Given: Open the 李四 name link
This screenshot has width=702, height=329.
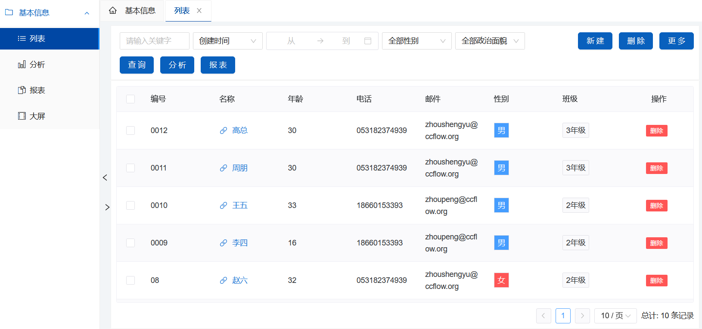Looking at the screenshot, I should click(x=240, y=243).
